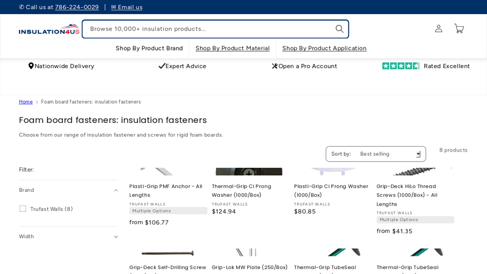The height and width of the screenshot is (274, 487).
Task: Click the Nationwide Delivery pin icon
Action: pos(31,66)
